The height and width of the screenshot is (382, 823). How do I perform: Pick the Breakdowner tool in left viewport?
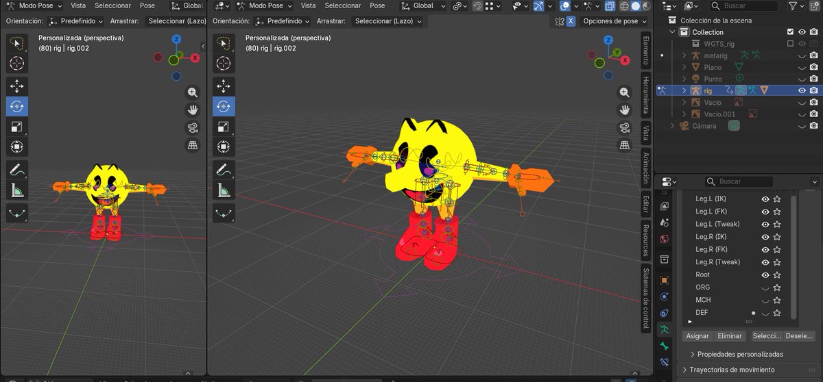coord(16,212)
